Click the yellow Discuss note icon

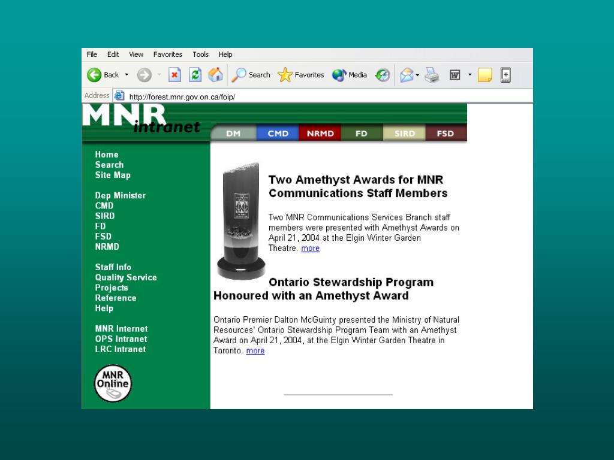point(484,75)
